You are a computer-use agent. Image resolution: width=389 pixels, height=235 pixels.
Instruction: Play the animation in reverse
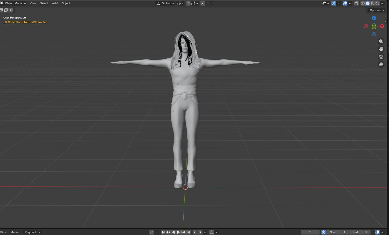click(x=173, y=232)
